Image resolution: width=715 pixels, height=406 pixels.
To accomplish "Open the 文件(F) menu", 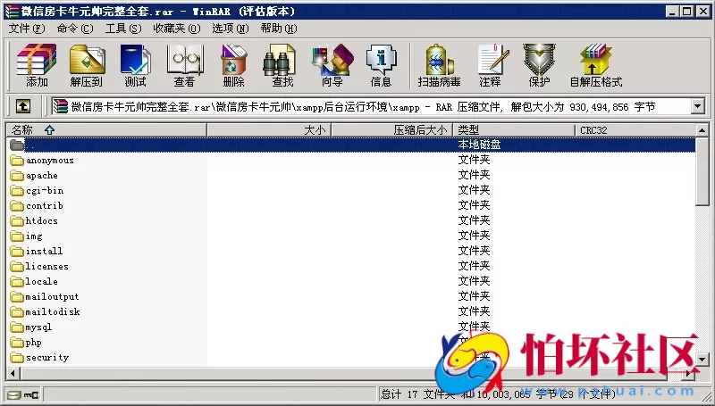I will pos(27,29).
